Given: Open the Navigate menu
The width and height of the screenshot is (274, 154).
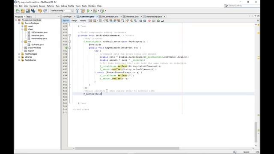Looking at the screenshot, I should pos(33,6).
